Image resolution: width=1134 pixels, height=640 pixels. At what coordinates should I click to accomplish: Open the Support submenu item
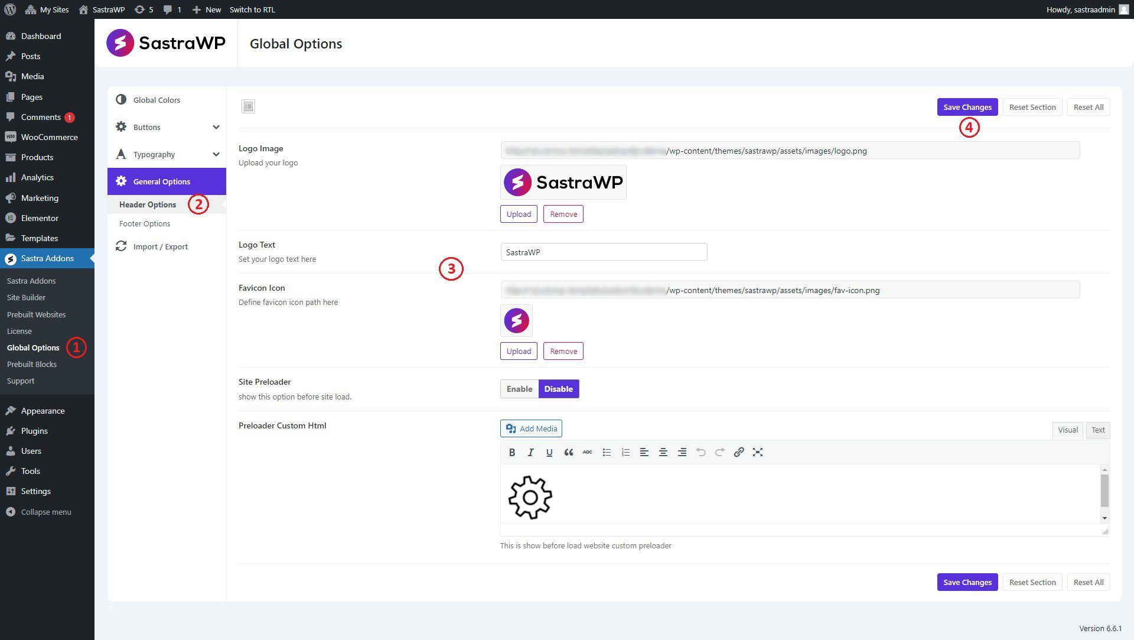[x=21, y=381]
